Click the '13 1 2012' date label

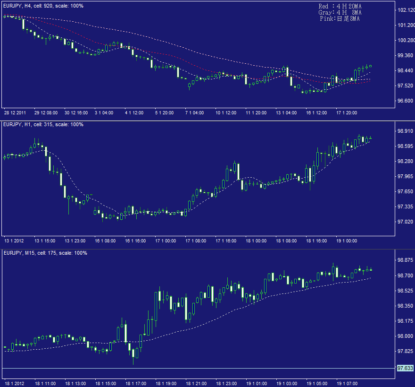pyautogui.click(x=14, y=241)
